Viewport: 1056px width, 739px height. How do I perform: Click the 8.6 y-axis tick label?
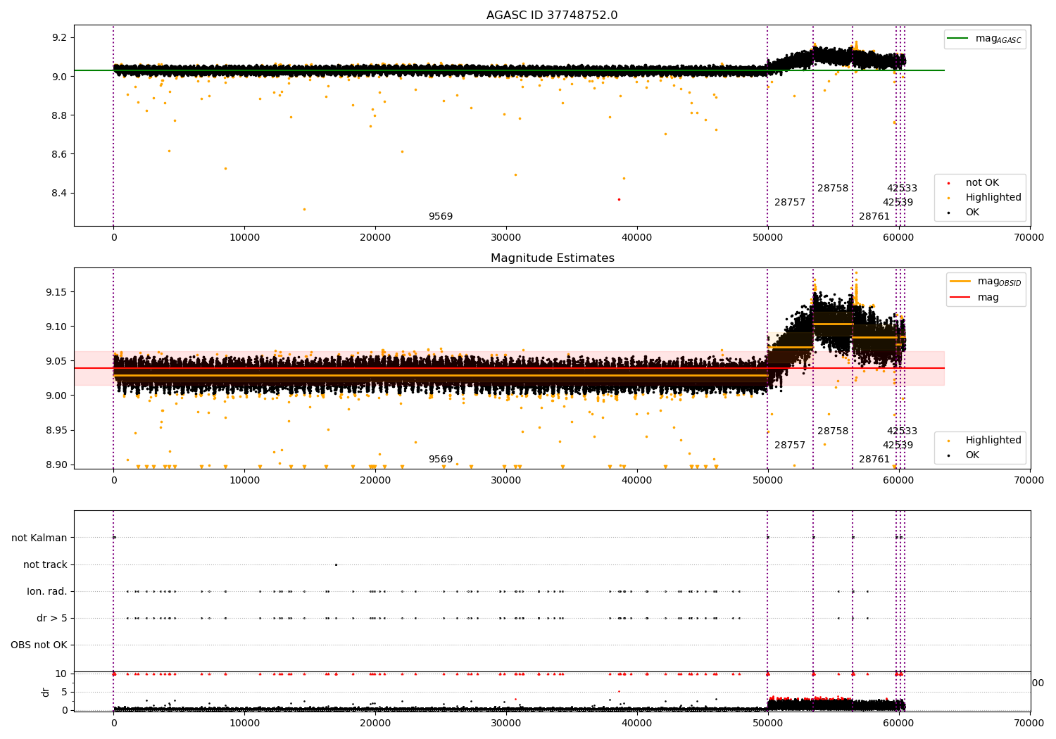tap(60, 154)
